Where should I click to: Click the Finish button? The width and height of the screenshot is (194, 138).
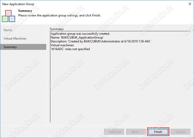[x=158, y=132]
